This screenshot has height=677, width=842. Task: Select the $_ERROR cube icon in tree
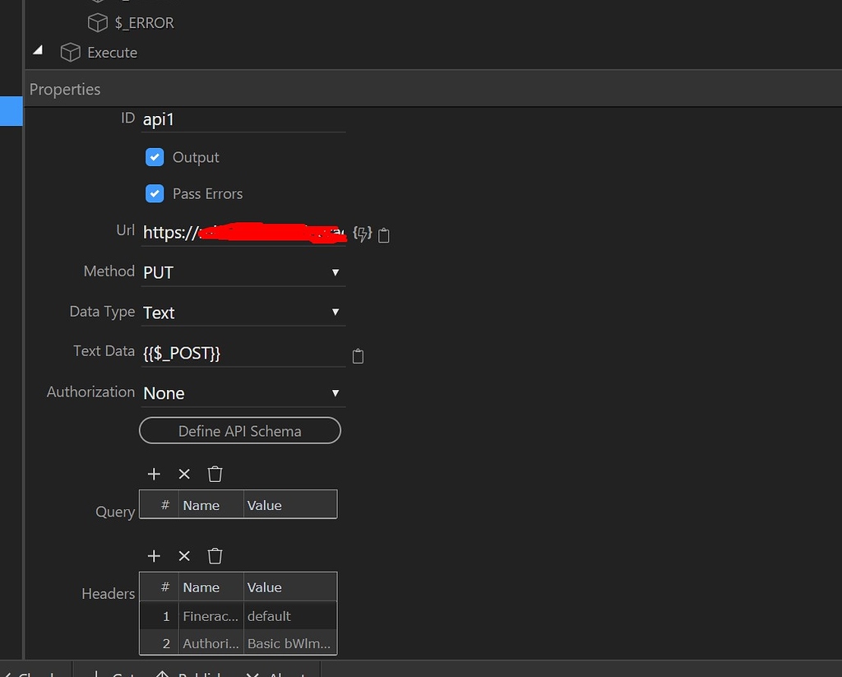(x=98, y=22)
